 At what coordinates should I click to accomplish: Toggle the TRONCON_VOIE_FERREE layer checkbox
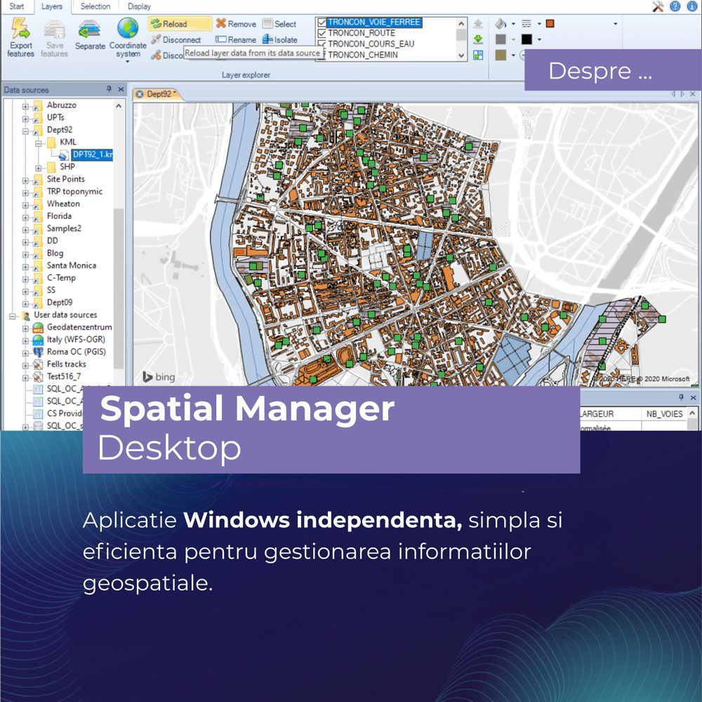point(322,22)
